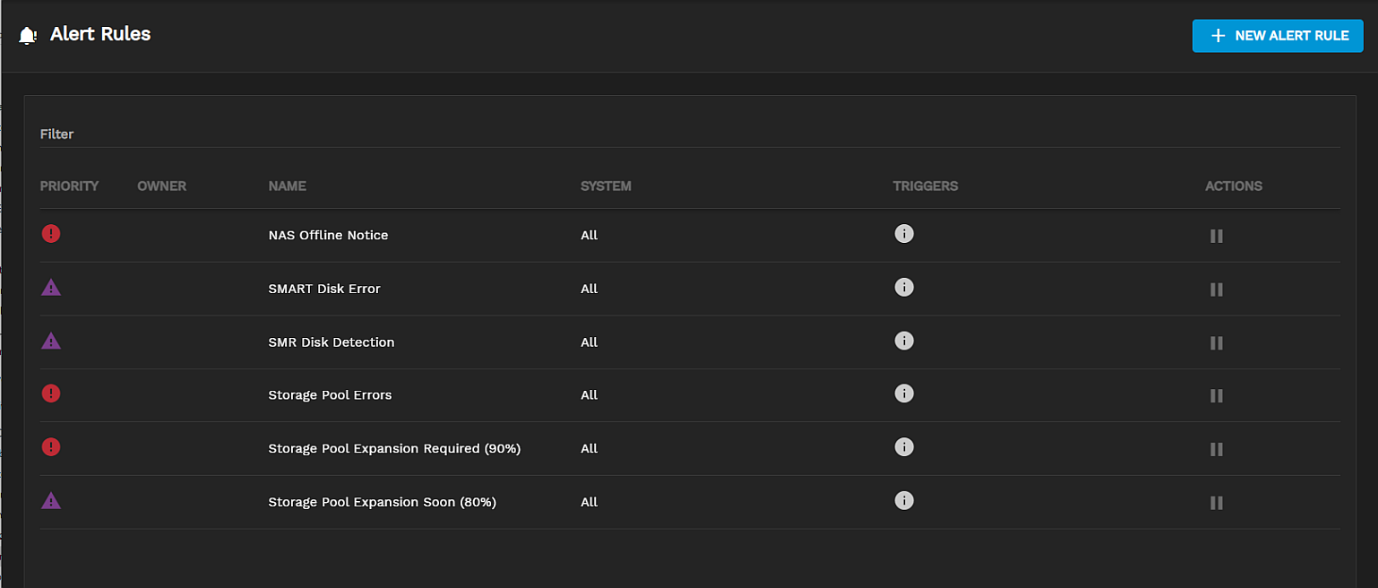This screenshot has height=588, width=1378.
Task: Pause the NAS Offline Notice rule
Action: 1216,236
